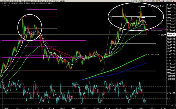Click the 2022 year label on time axis

coord(141,108)
